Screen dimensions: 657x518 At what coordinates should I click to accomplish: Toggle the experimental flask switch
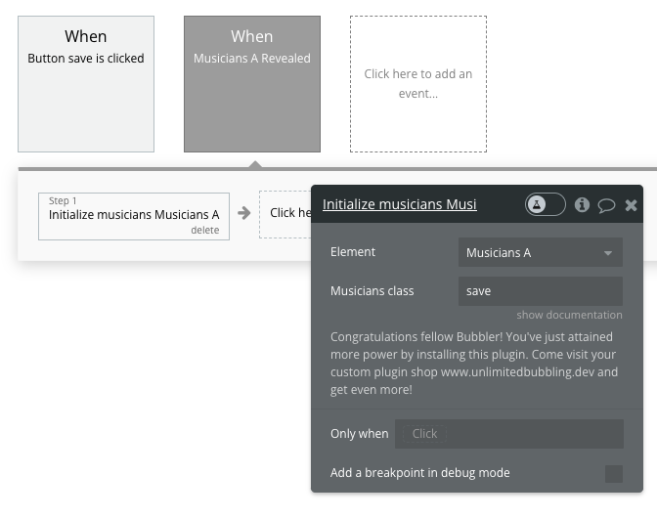point(546,204)
